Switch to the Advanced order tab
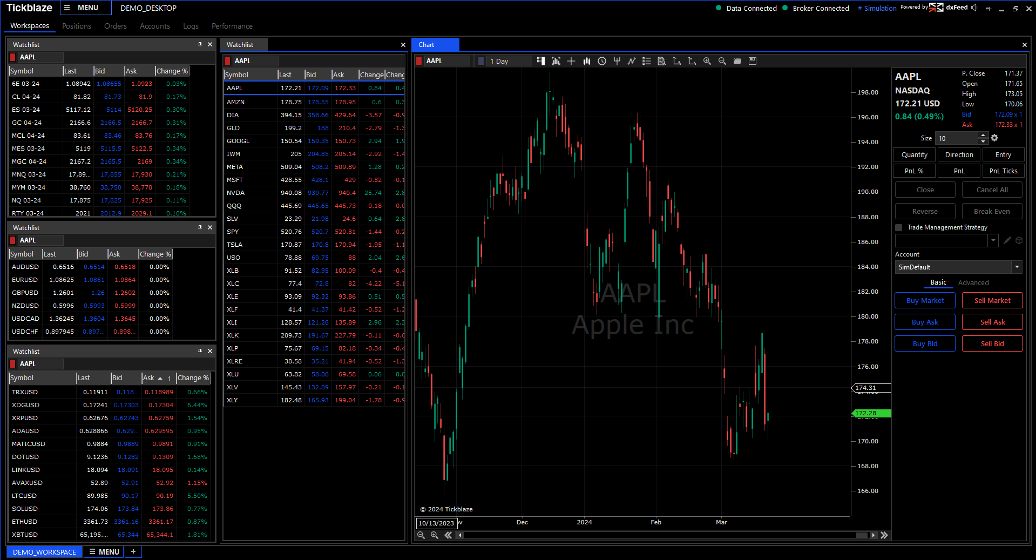 click(x=973, y=282)
